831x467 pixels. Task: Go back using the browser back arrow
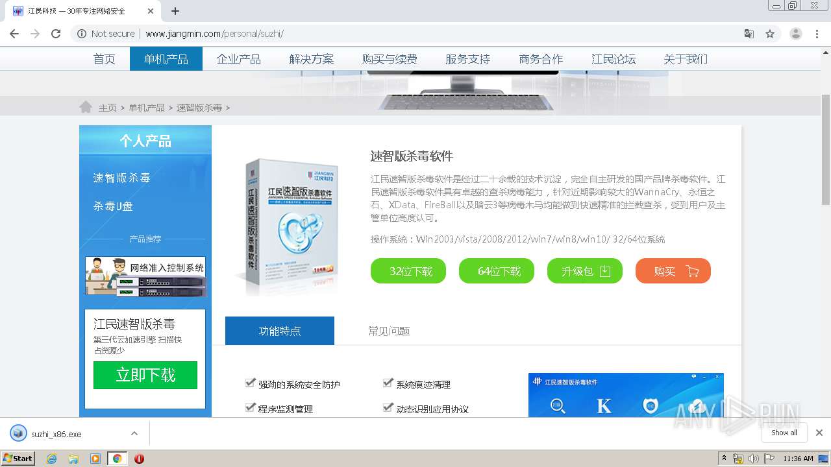point(14,34)
